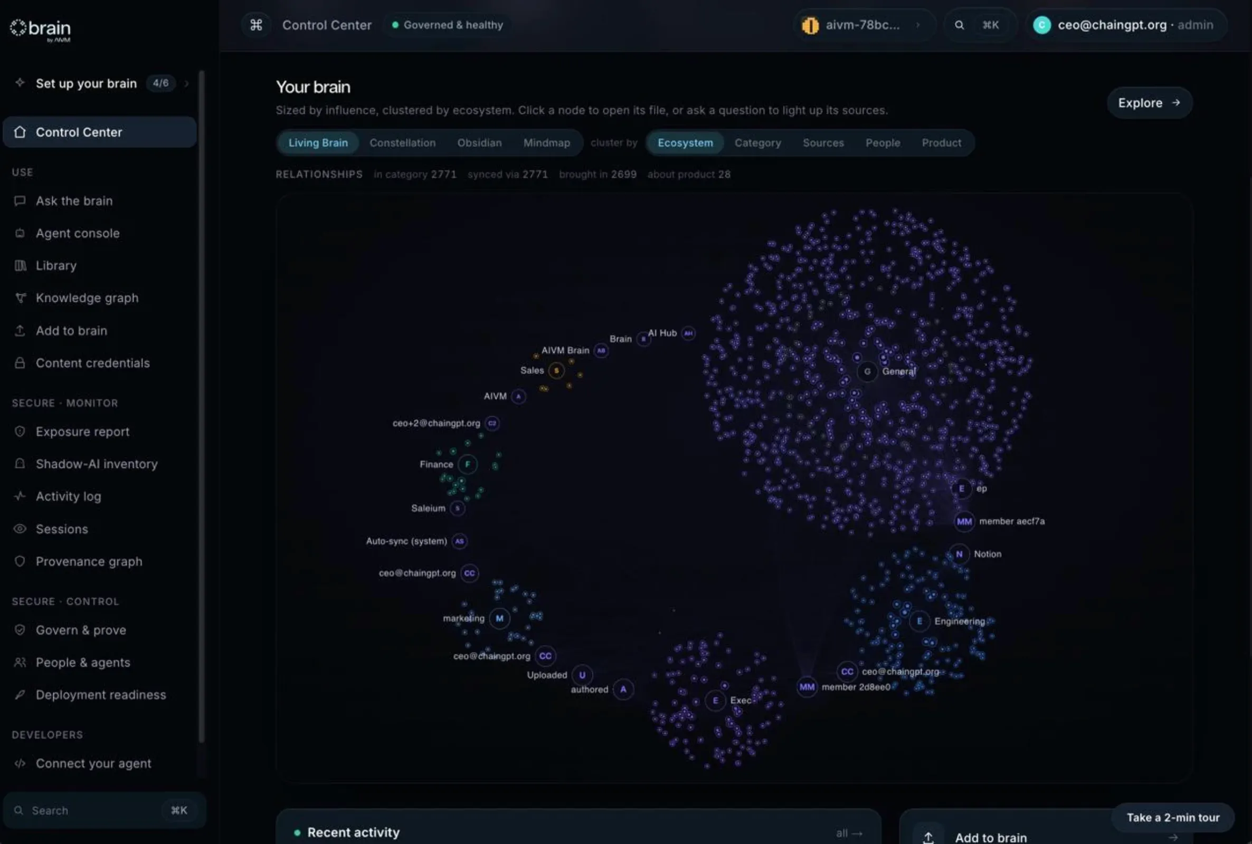Click the command icon beside Control Center title
Screen dimensions: 1252x844
tap(257, 25)
